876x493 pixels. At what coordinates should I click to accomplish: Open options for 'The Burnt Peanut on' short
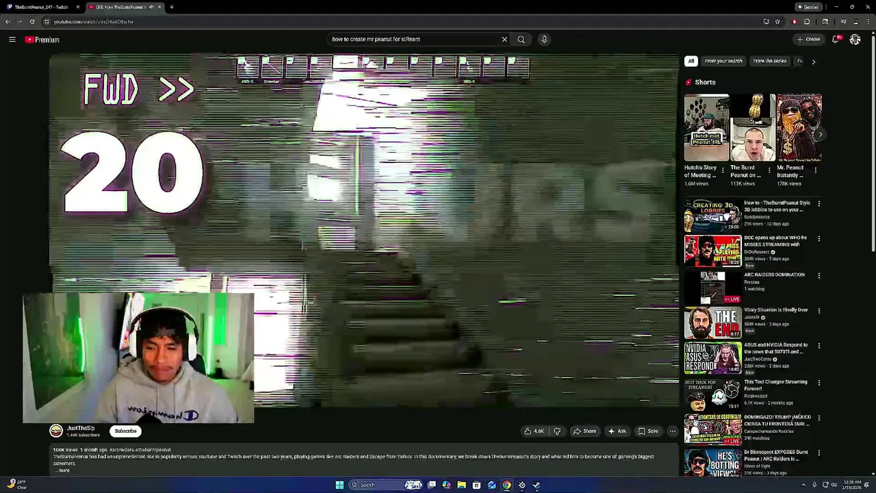tap(769, 170)
